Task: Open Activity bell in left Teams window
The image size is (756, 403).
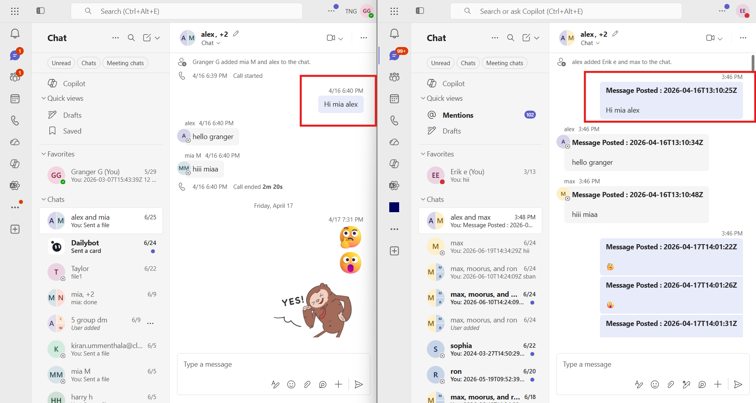Action: (x=15, y=34)
